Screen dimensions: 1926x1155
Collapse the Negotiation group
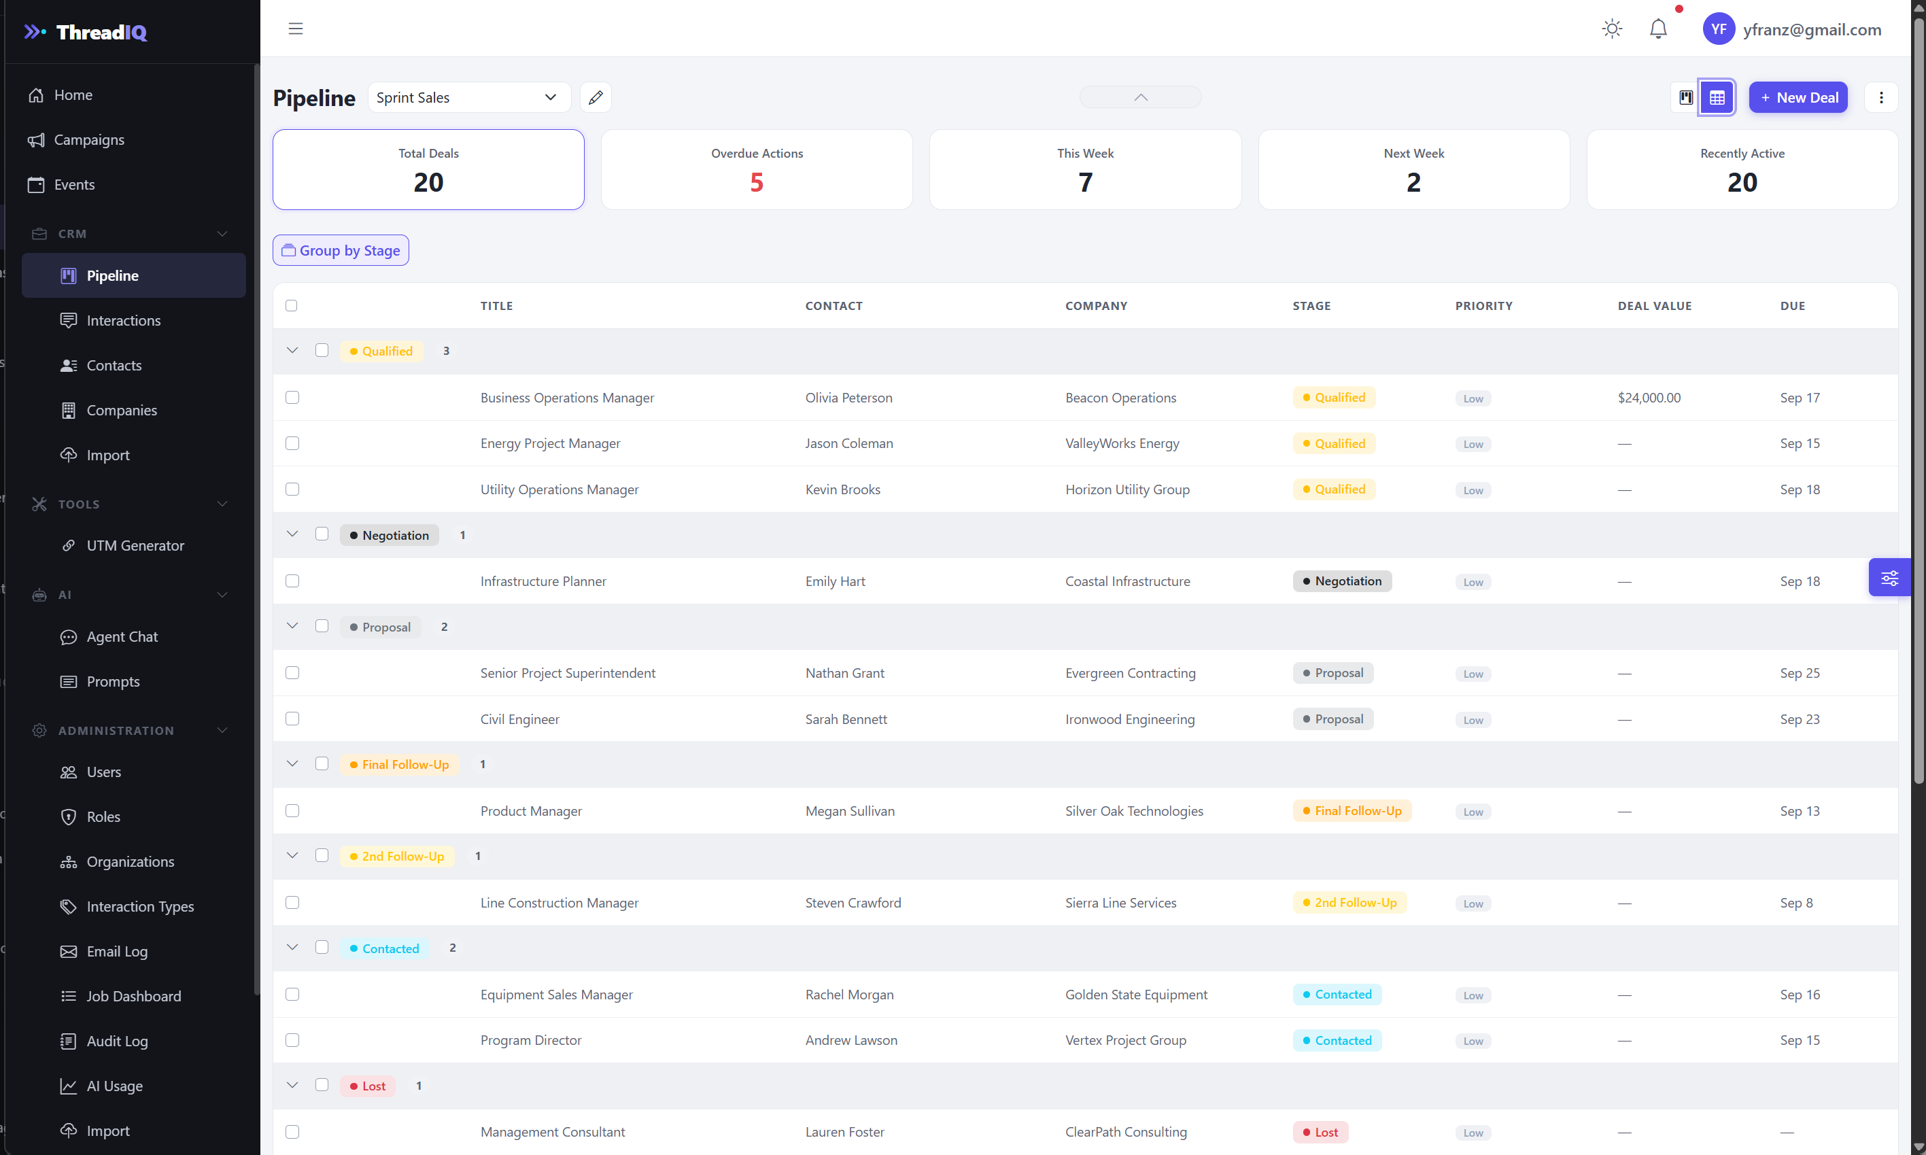pyautogui.click(x=292, y=534)
